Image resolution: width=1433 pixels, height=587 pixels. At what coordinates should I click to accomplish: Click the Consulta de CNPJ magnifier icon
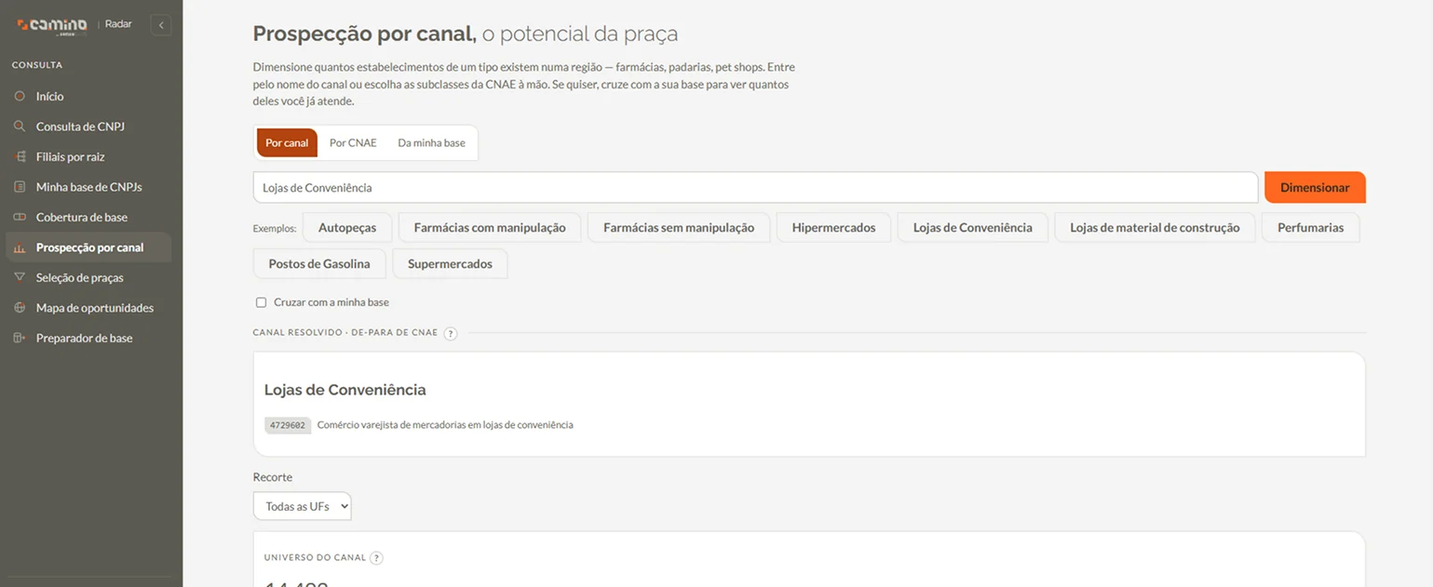pyautogui.click(x=20, y=127)
